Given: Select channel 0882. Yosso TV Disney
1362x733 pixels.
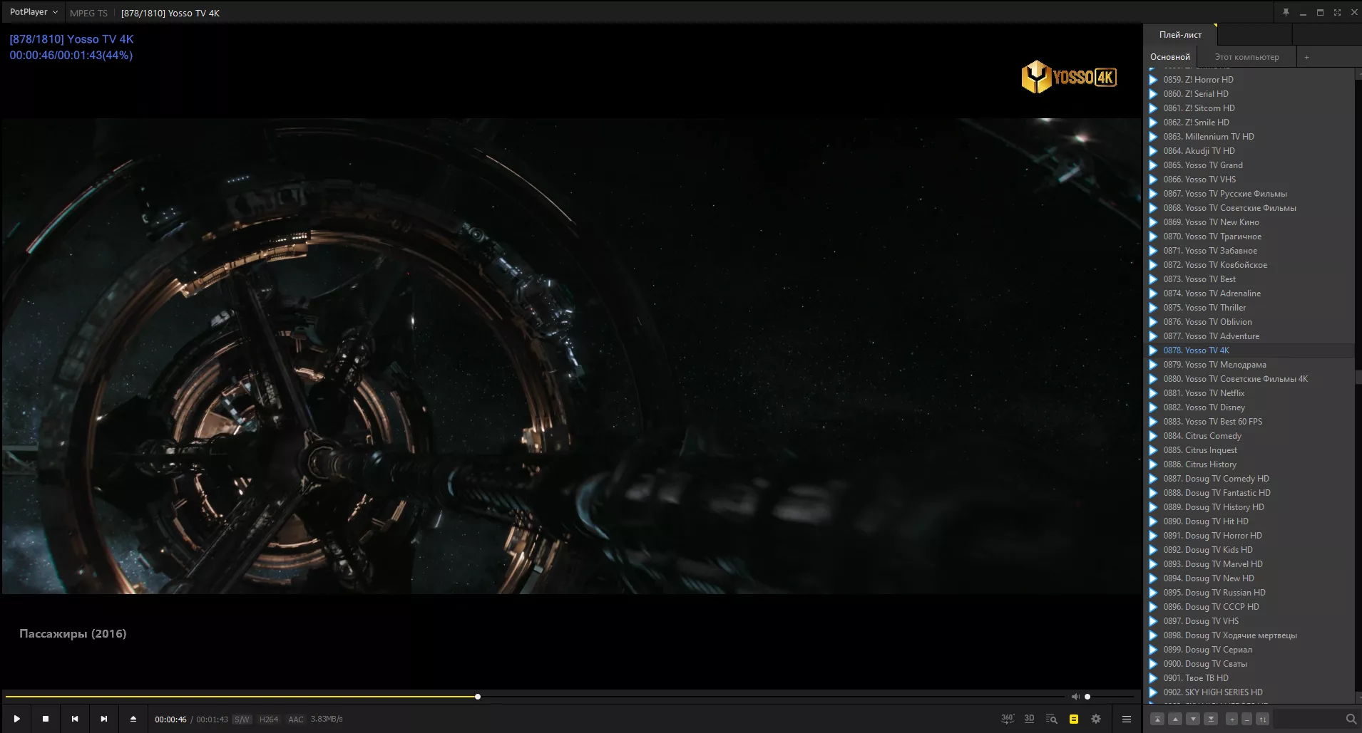Looking at the screenshot, I should click(1250, 407).
